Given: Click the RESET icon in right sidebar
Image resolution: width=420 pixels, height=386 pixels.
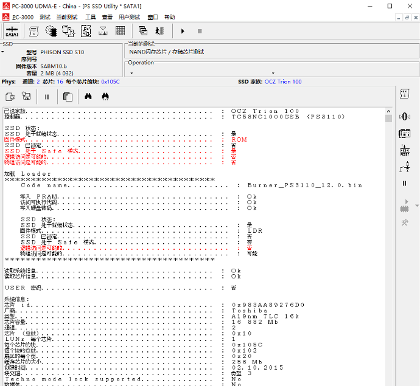Looking at the screenshot, I should tap(404, 150).
